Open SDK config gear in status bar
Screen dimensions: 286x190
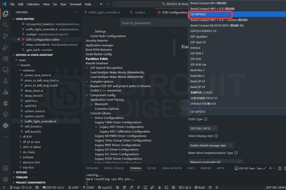coord(117,187)
